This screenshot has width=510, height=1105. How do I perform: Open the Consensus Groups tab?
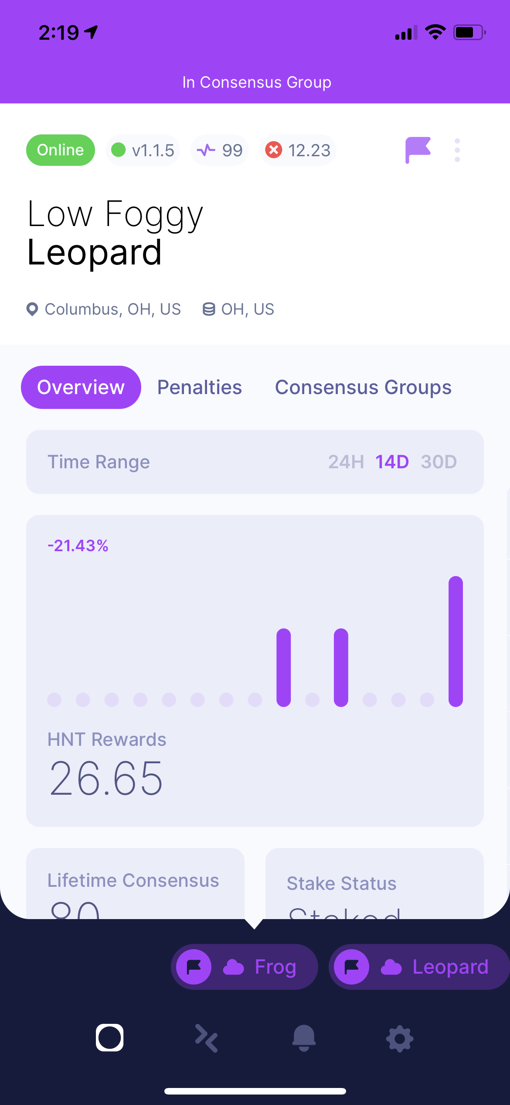click(x=363, y=387)
